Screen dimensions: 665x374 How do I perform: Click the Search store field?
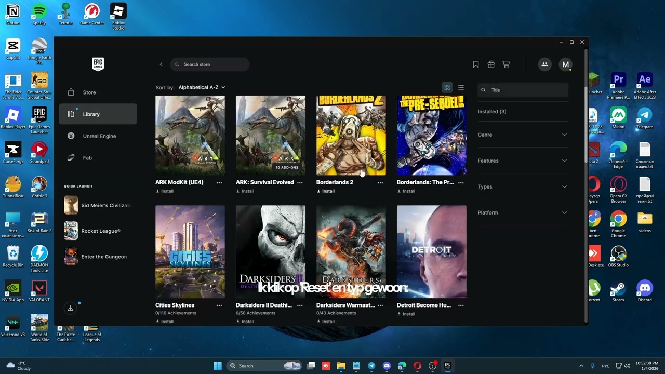click(x=210, y=64)
